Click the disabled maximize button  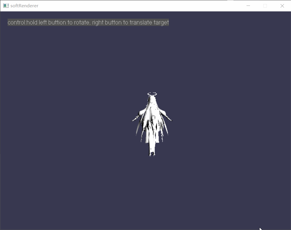point(265,6)
